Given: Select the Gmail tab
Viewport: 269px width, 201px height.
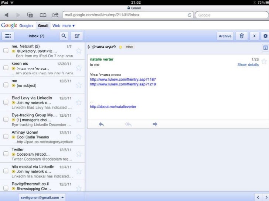Looking at the screenshot, I should [43, 26].
